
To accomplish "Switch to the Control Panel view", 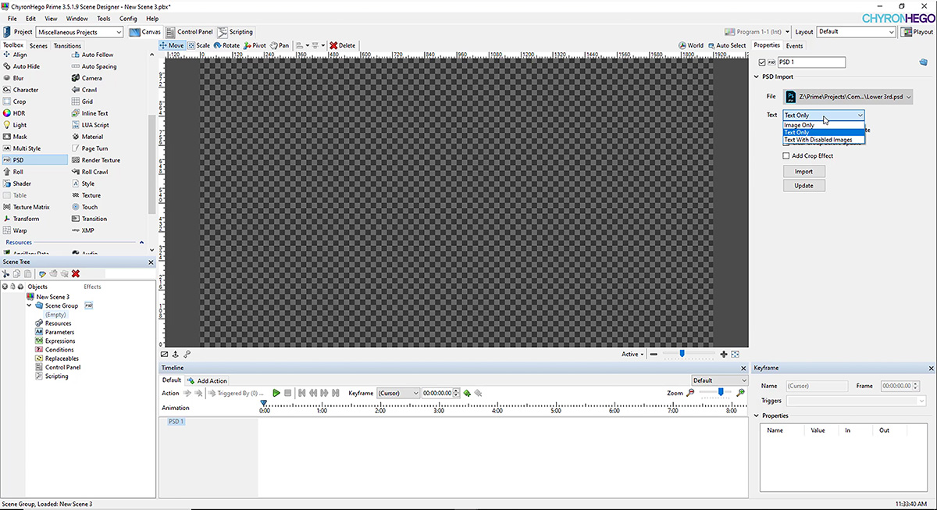I will tap(189, 32).
